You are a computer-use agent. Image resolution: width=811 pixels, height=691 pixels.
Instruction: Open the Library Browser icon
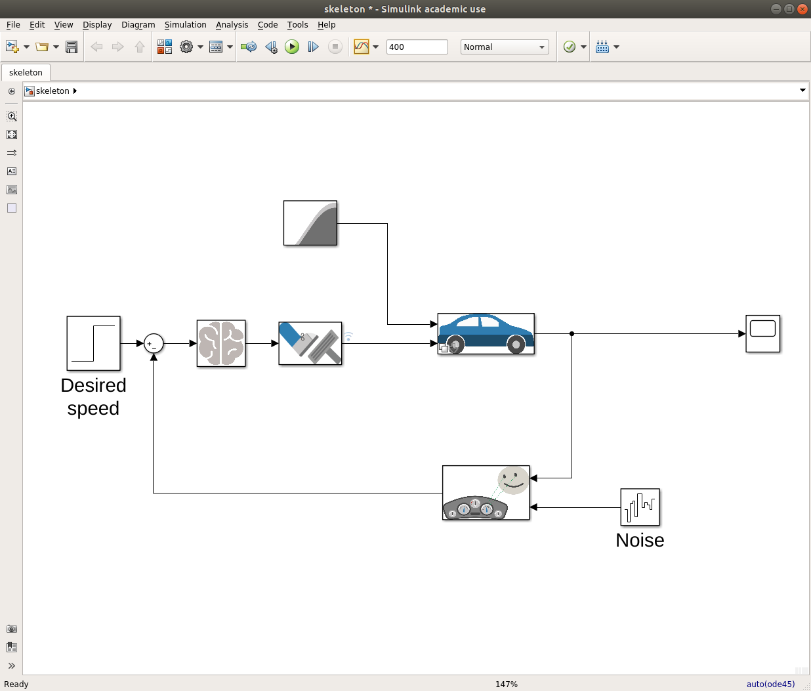pyautogui.click(x=165, y=47)
